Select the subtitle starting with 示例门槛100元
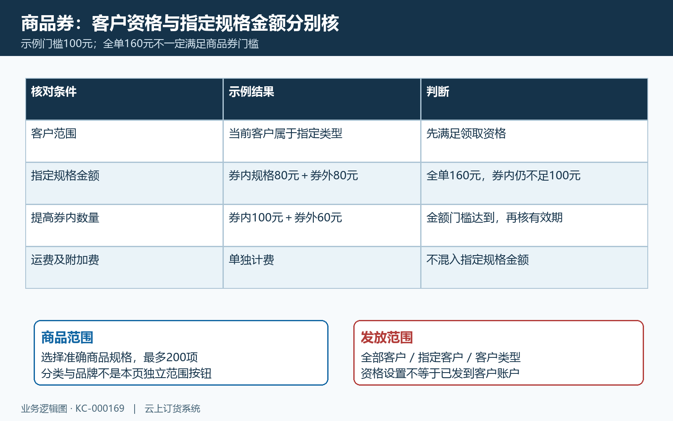673x421 pixels. point(140,44)
